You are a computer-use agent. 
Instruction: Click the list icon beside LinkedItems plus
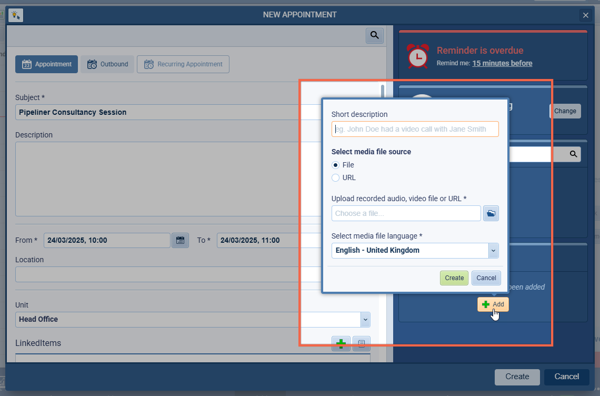362,344
